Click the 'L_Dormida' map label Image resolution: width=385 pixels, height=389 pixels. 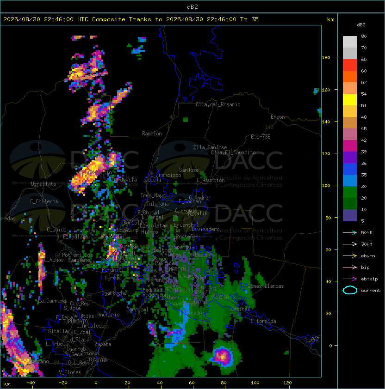click(x=263, y=321)
